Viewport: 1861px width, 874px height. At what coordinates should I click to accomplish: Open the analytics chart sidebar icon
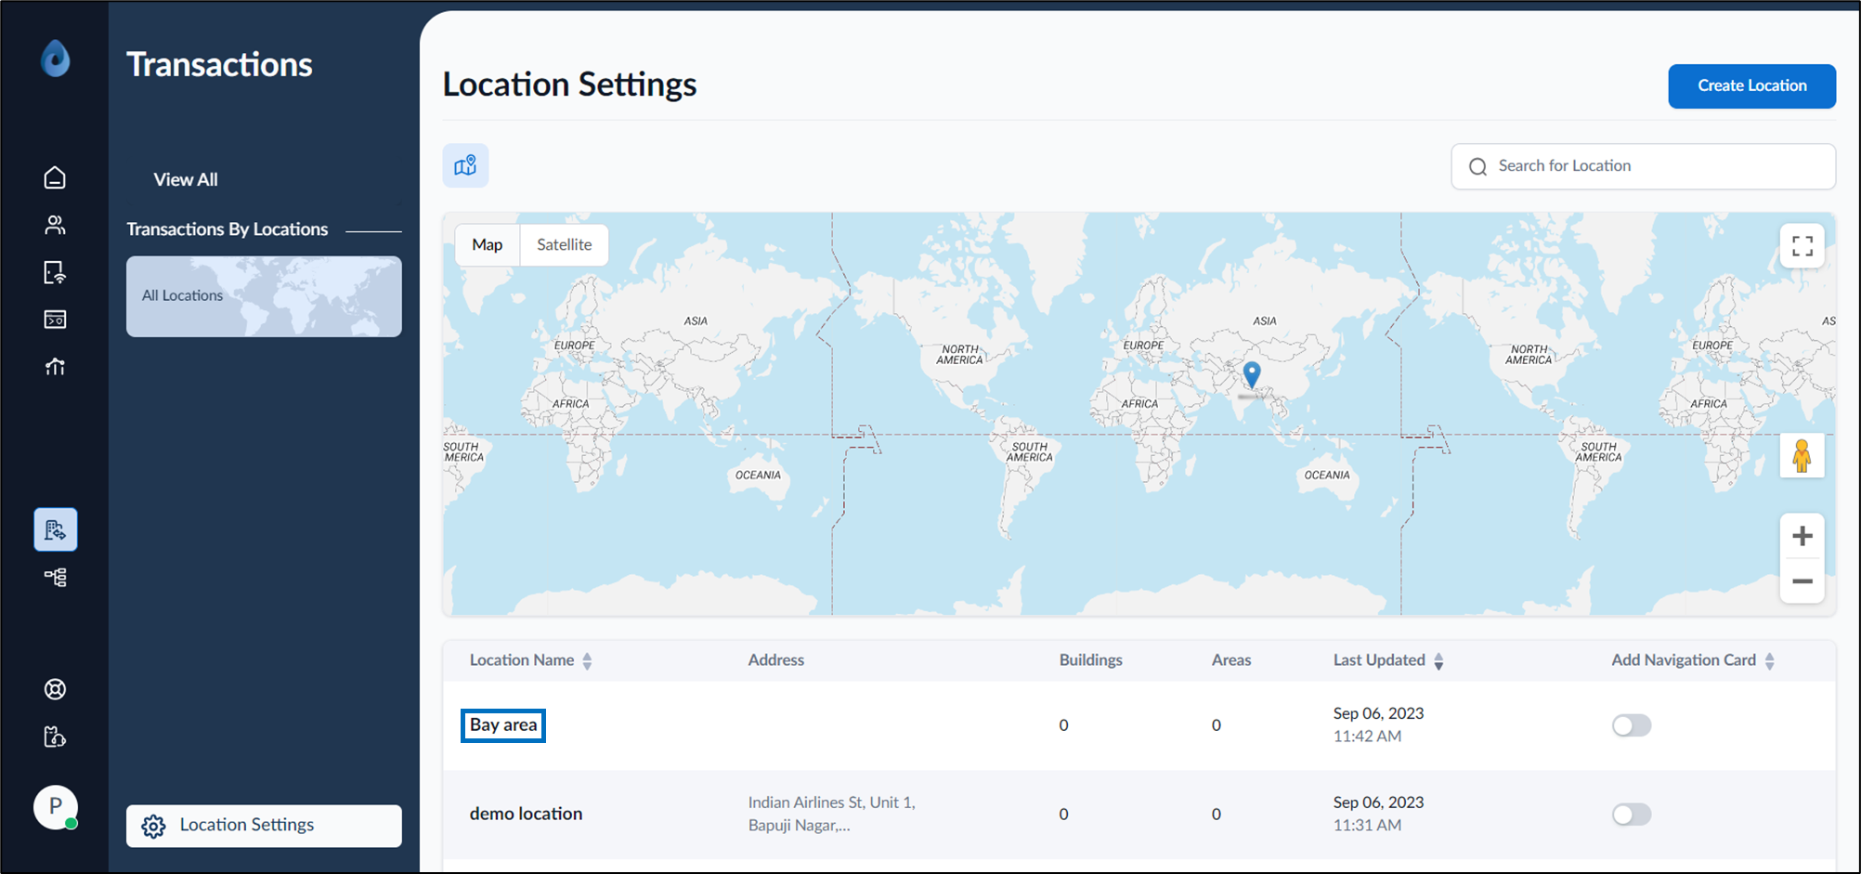tap(55, 367)
